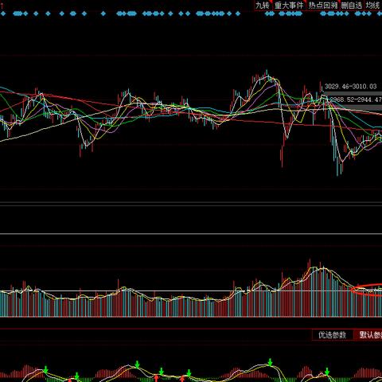Click the leftmost green down-arrow MACD signal
Image resolution: width=382 pixels, height=382 pixels.
pos(45,370)
